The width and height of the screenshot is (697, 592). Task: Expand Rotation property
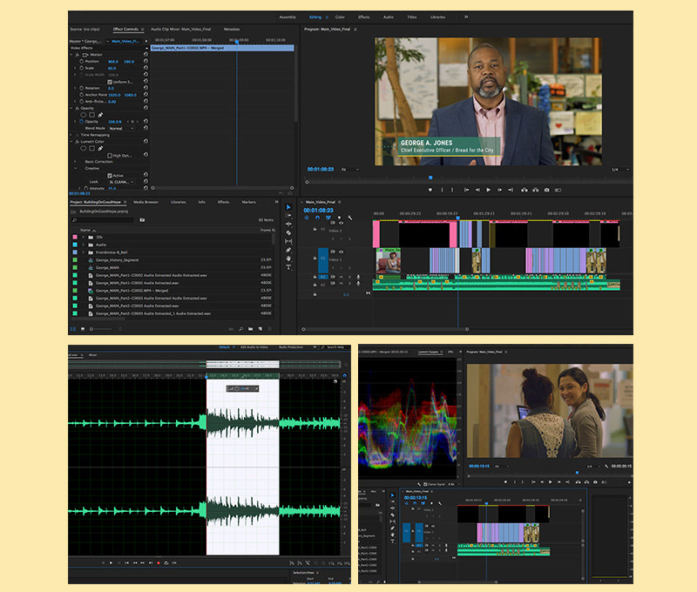75,88
